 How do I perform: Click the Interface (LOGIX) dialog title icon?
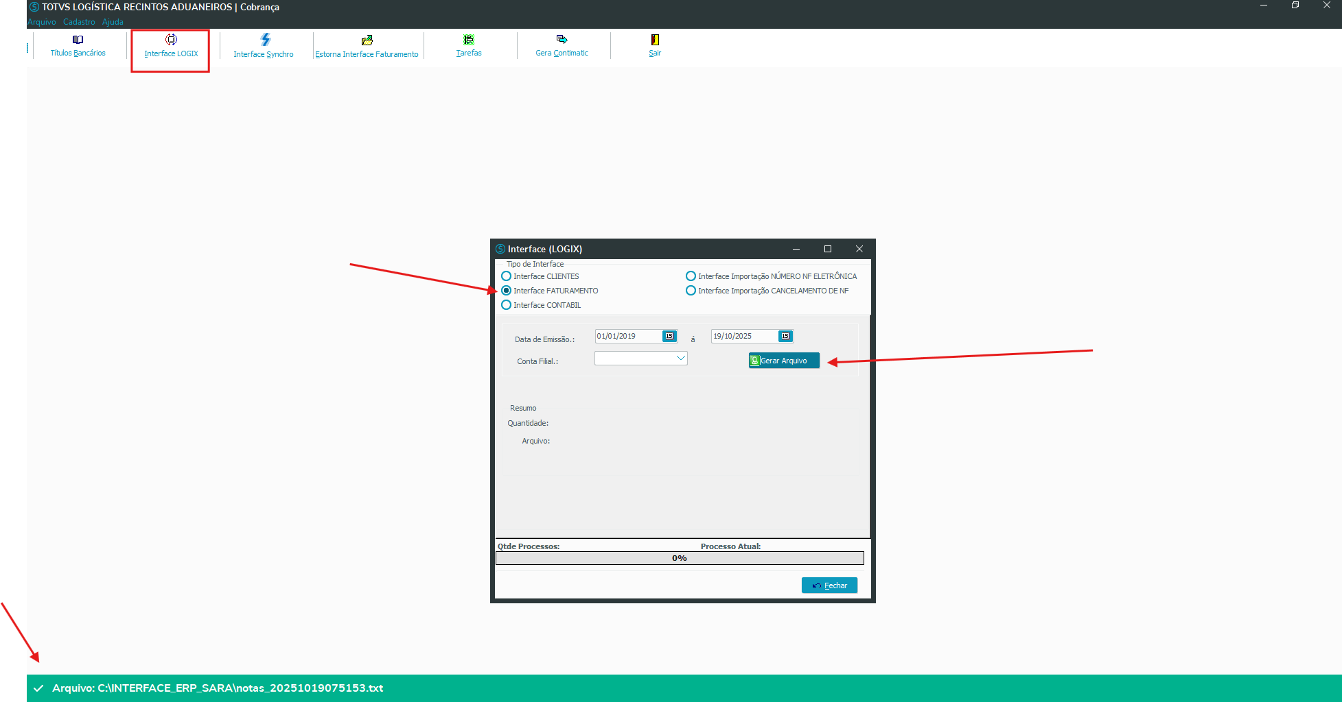pos(500,249)
